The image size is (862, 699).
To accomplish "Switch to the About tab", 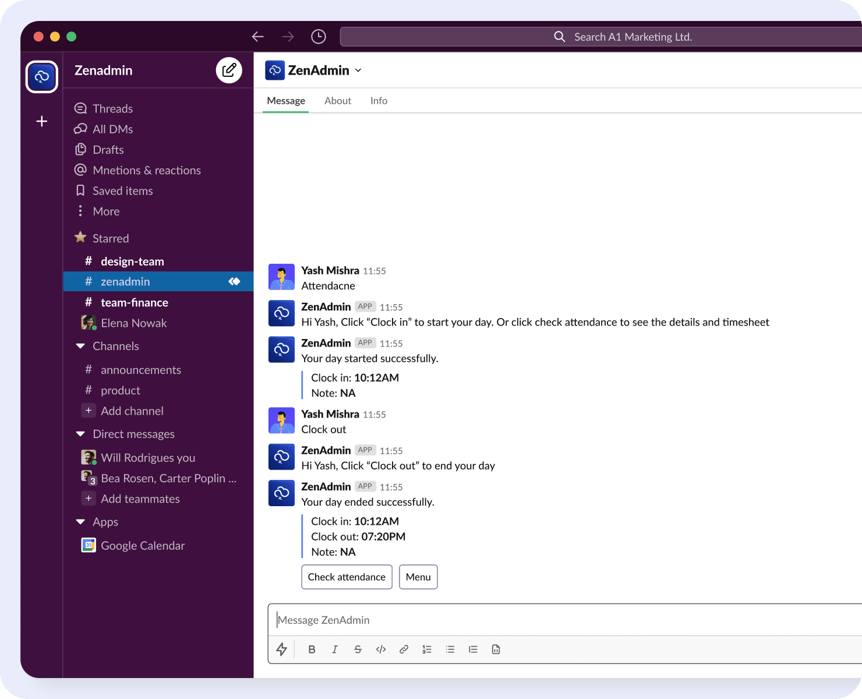I will tap(338, 101).
